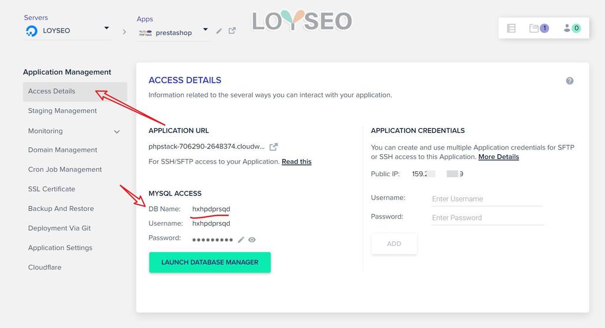Screen dimensions: 605x328
Task: Edit MySQL password with pencil icon
Action: click(x=241, y=239)
